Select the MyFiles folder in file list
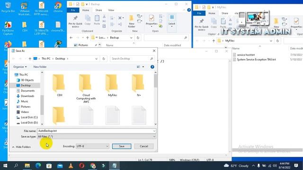Image resolution: width=303 pixels, height=170 pixels. [113, 85]
